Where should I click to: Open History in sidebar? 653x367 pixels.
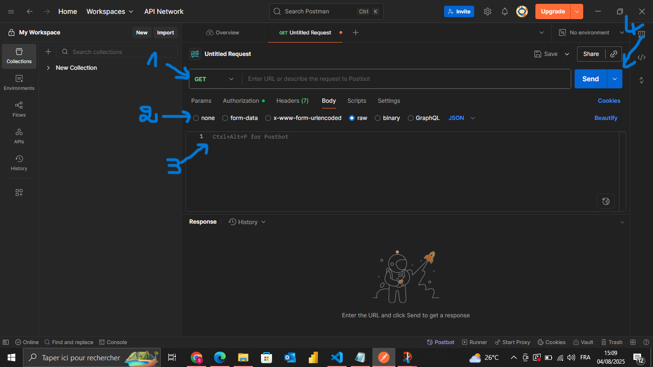(x=19, y=163)
